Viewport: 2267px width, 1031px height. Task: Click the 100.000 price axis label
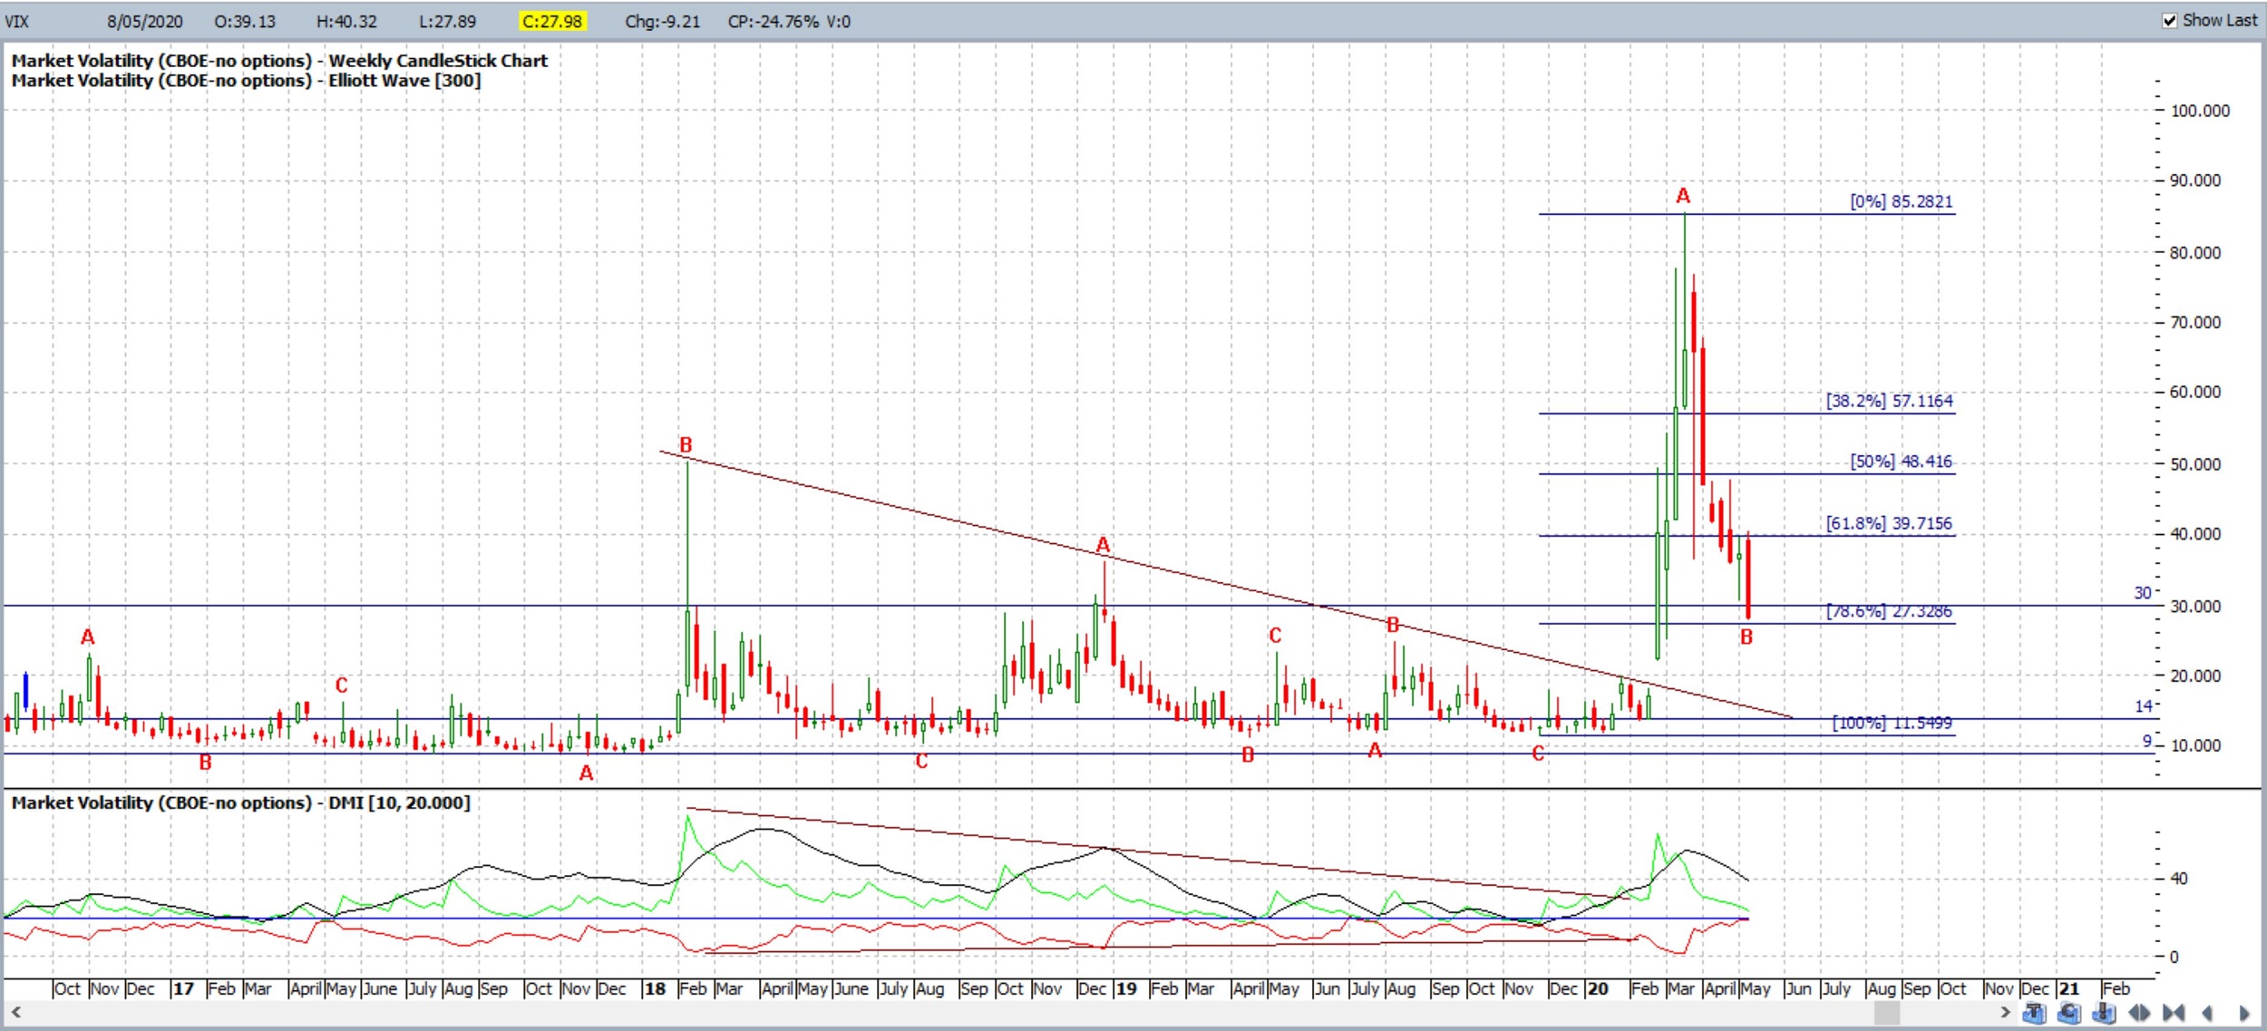[2200, 111]
